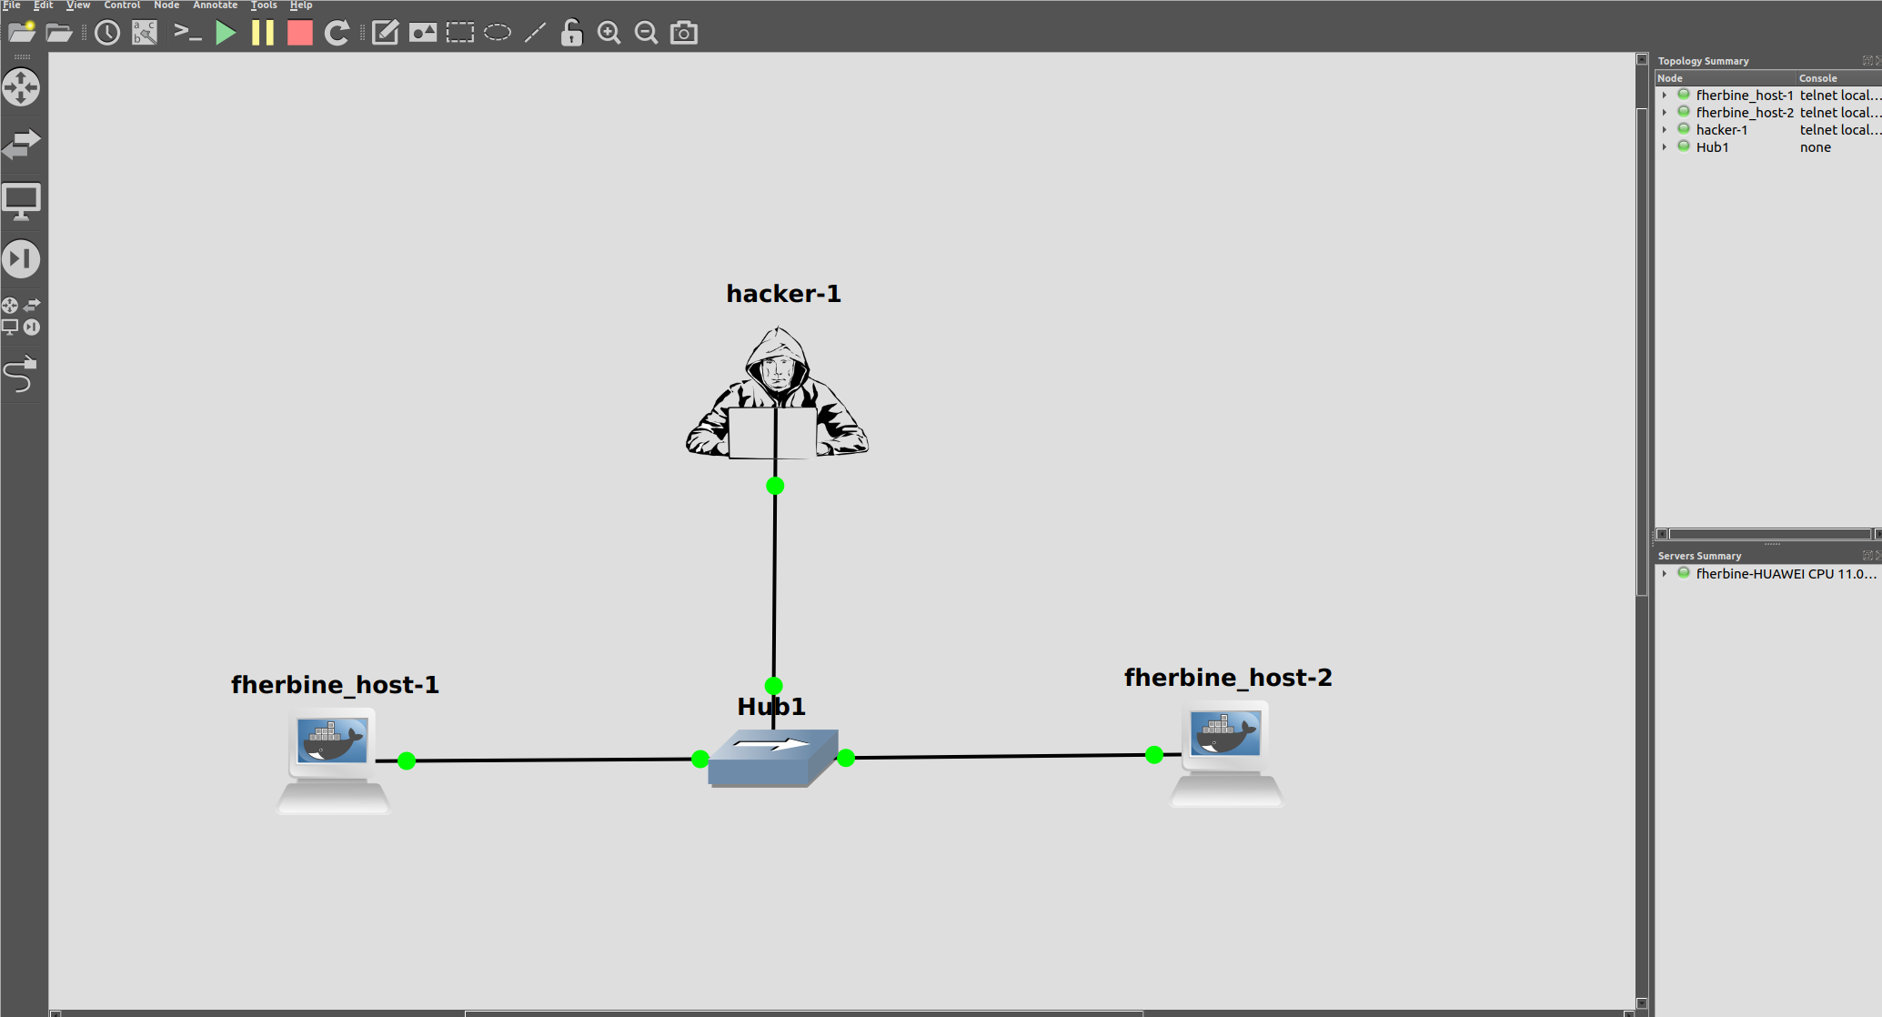Stop all nodes with the red square icon
Image resolution: width=1882 pixels, height=1017 pixels.
(299, 34)
